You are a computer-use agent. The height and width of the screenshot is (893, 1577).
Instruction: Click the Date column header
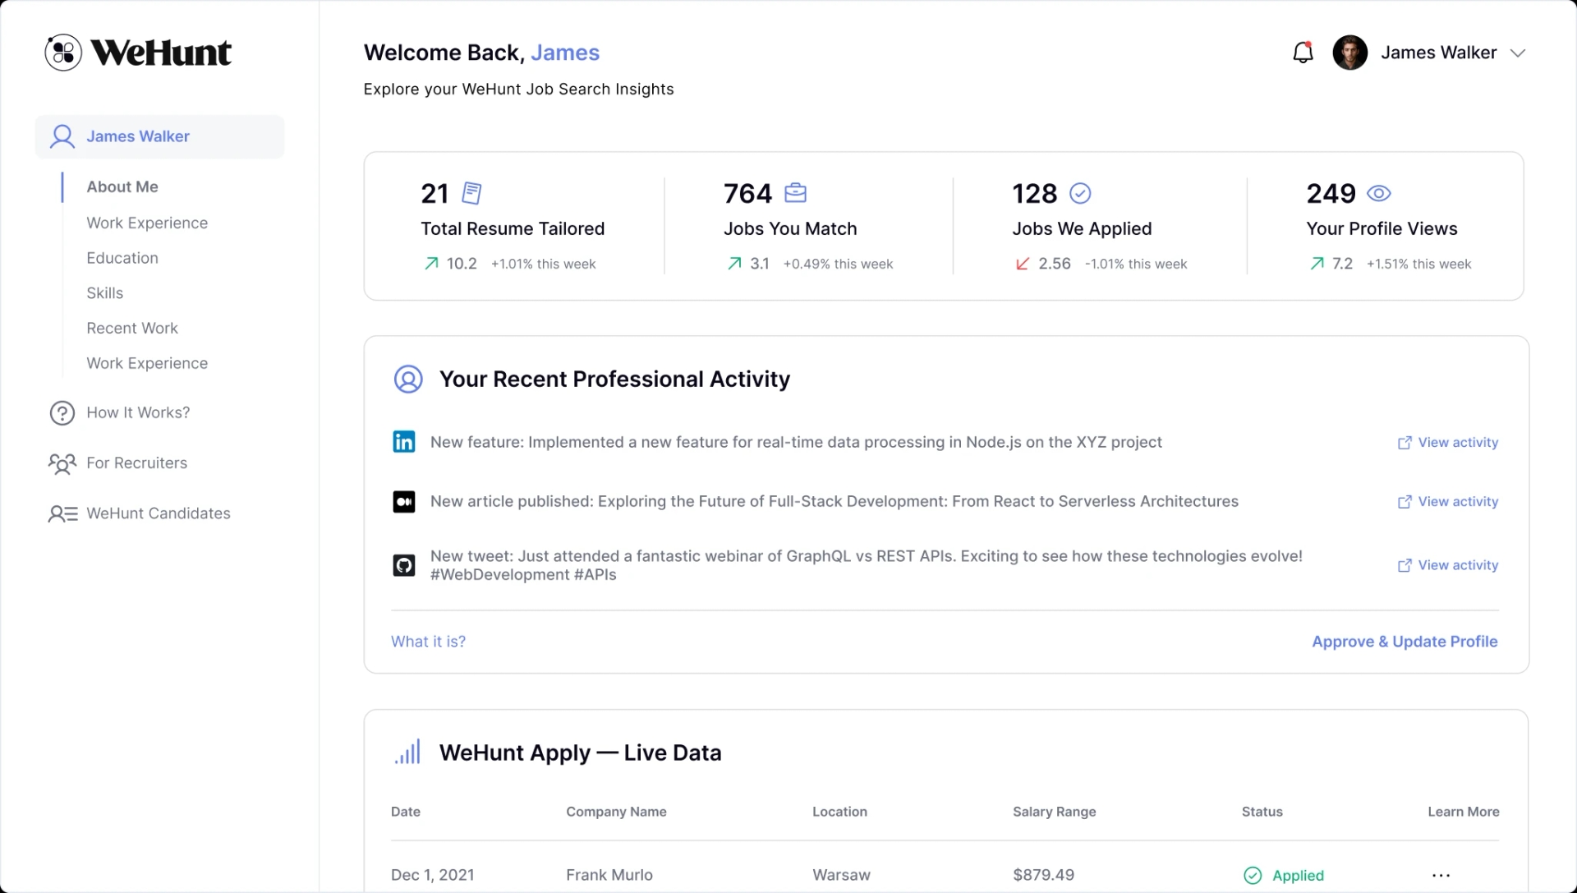pos(406,812)
